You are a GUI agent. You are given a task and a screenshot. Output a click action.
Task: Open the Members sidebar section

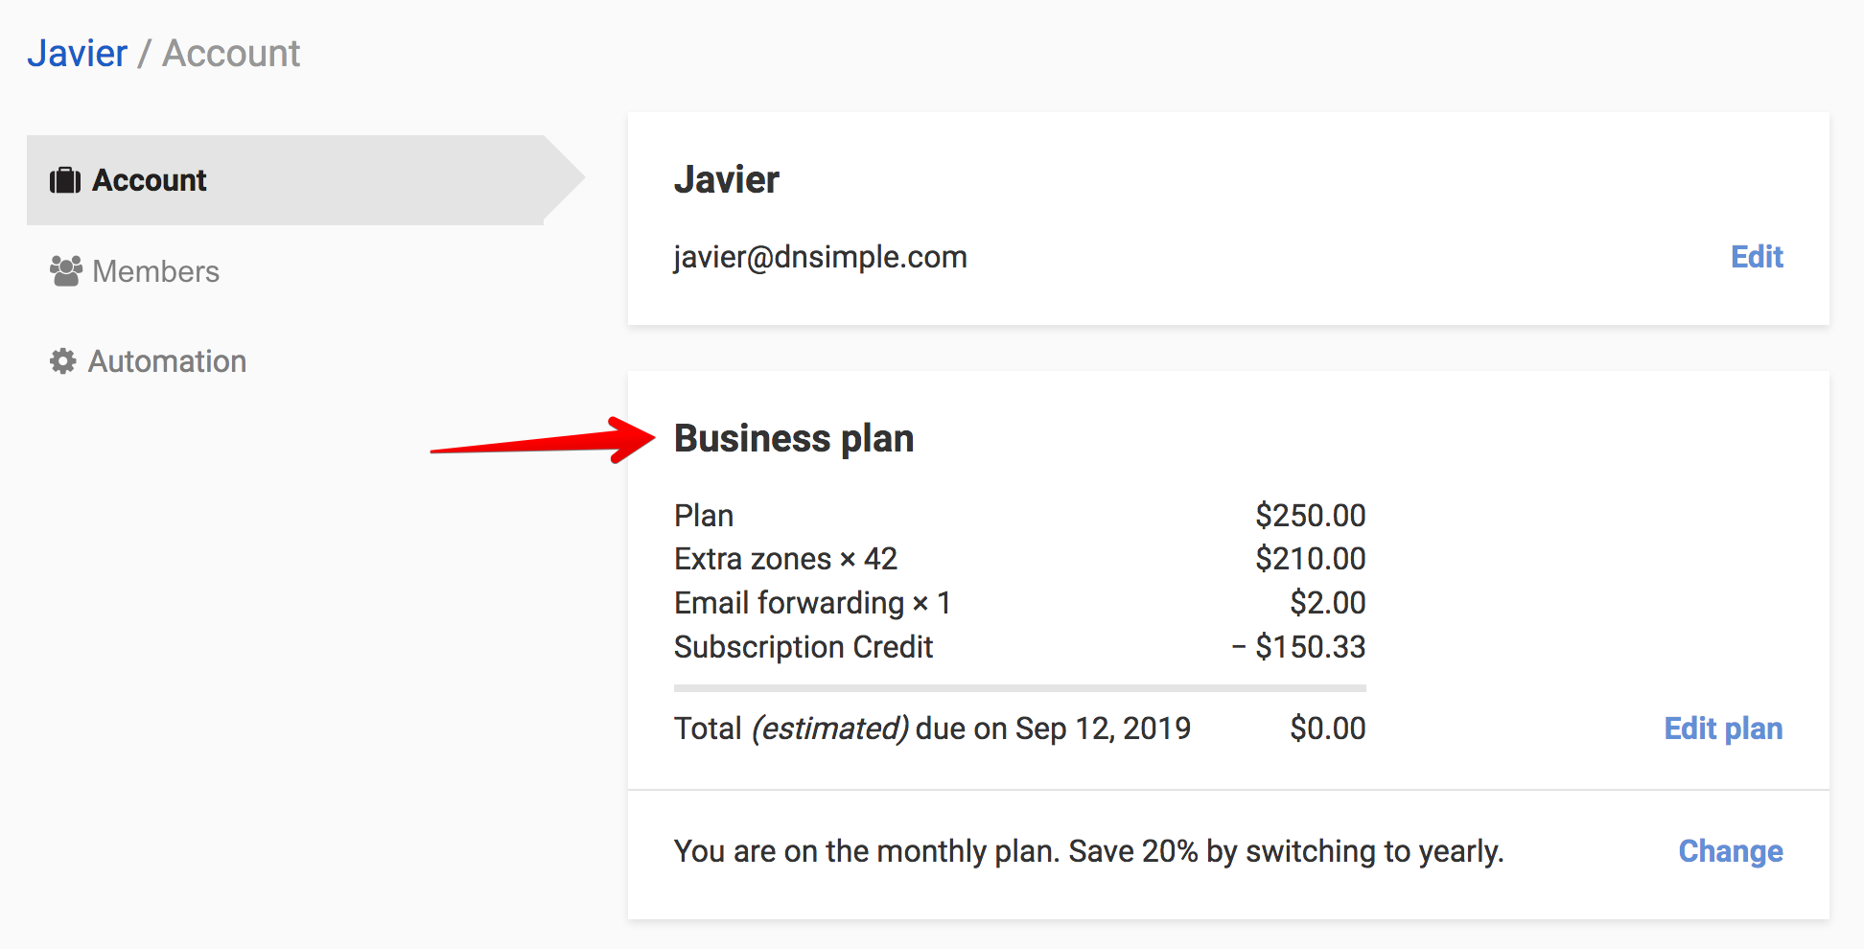[155, 271]
